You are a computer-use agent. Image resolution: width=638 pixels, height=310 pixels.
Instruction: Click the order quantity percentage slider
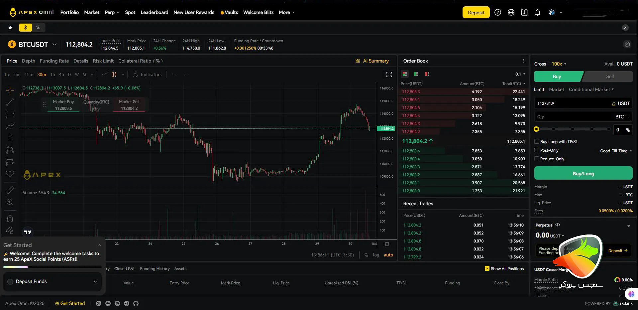pos(572,129)
